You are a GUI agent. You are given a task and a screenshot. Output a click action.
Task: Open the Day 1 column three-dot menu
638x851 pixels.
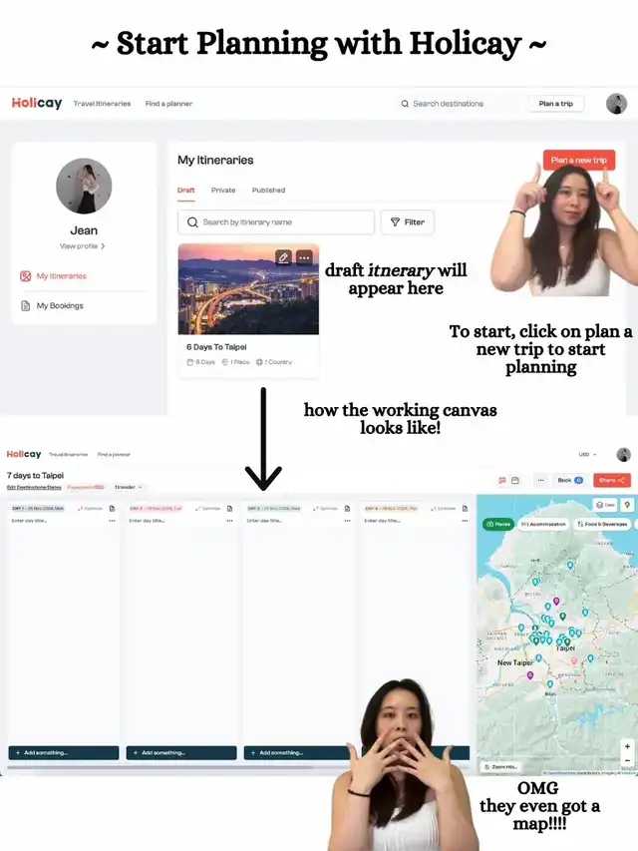click(112, 521)
